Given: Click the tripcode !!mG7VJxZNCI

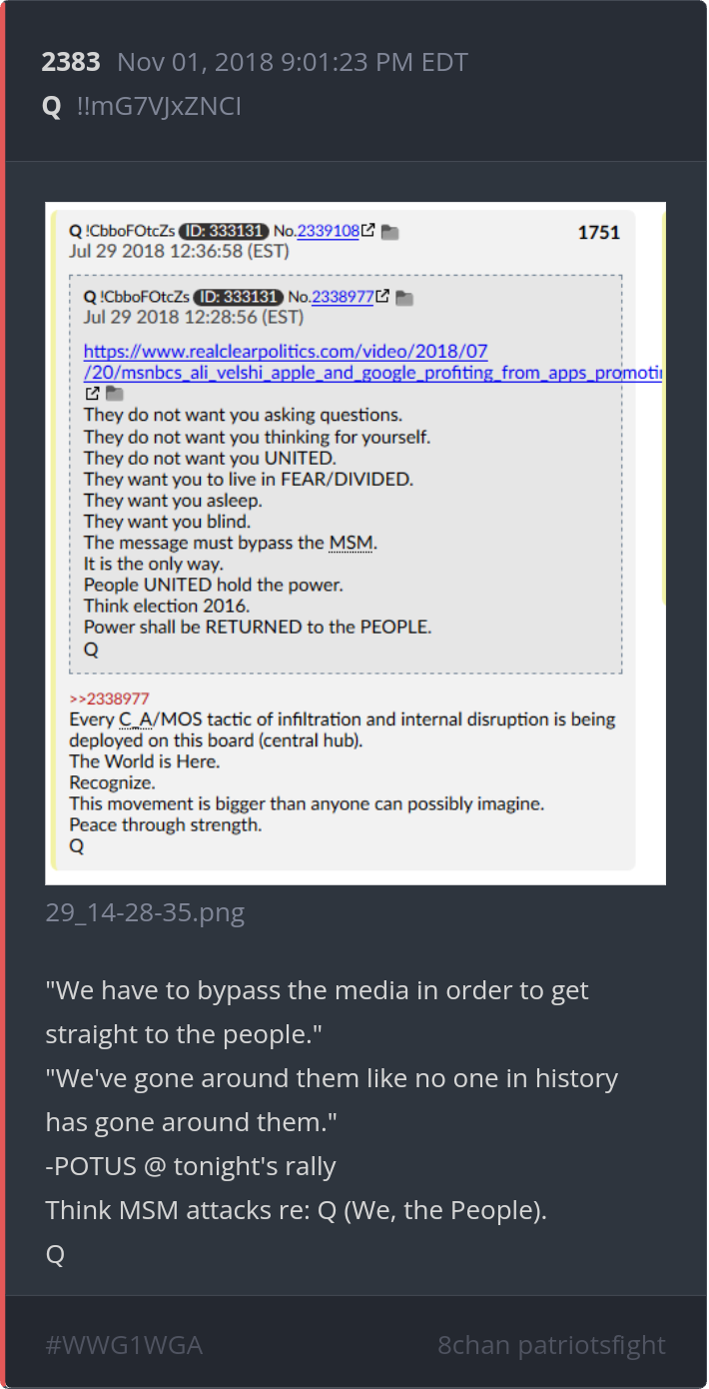Looking at the screenshot, I should (x=159, y=106).
